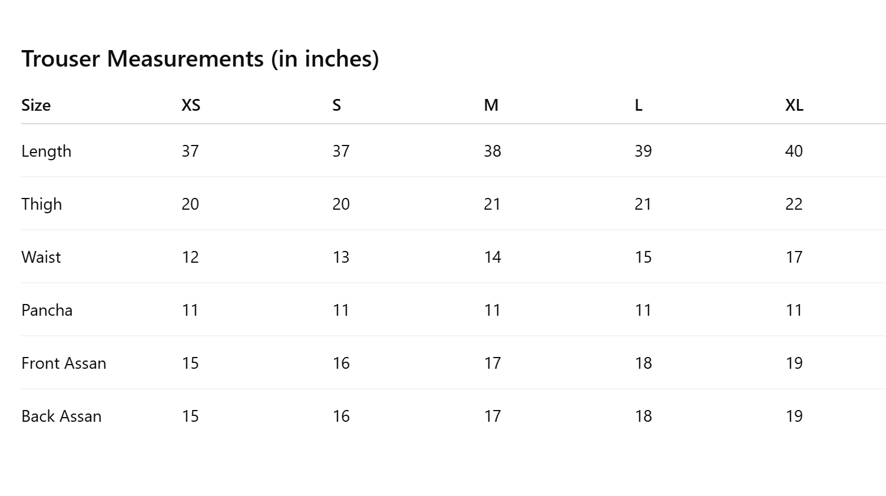
Task: Select the XL Thigh value 22
Action: pyautogui.click(x=794, y=204)
